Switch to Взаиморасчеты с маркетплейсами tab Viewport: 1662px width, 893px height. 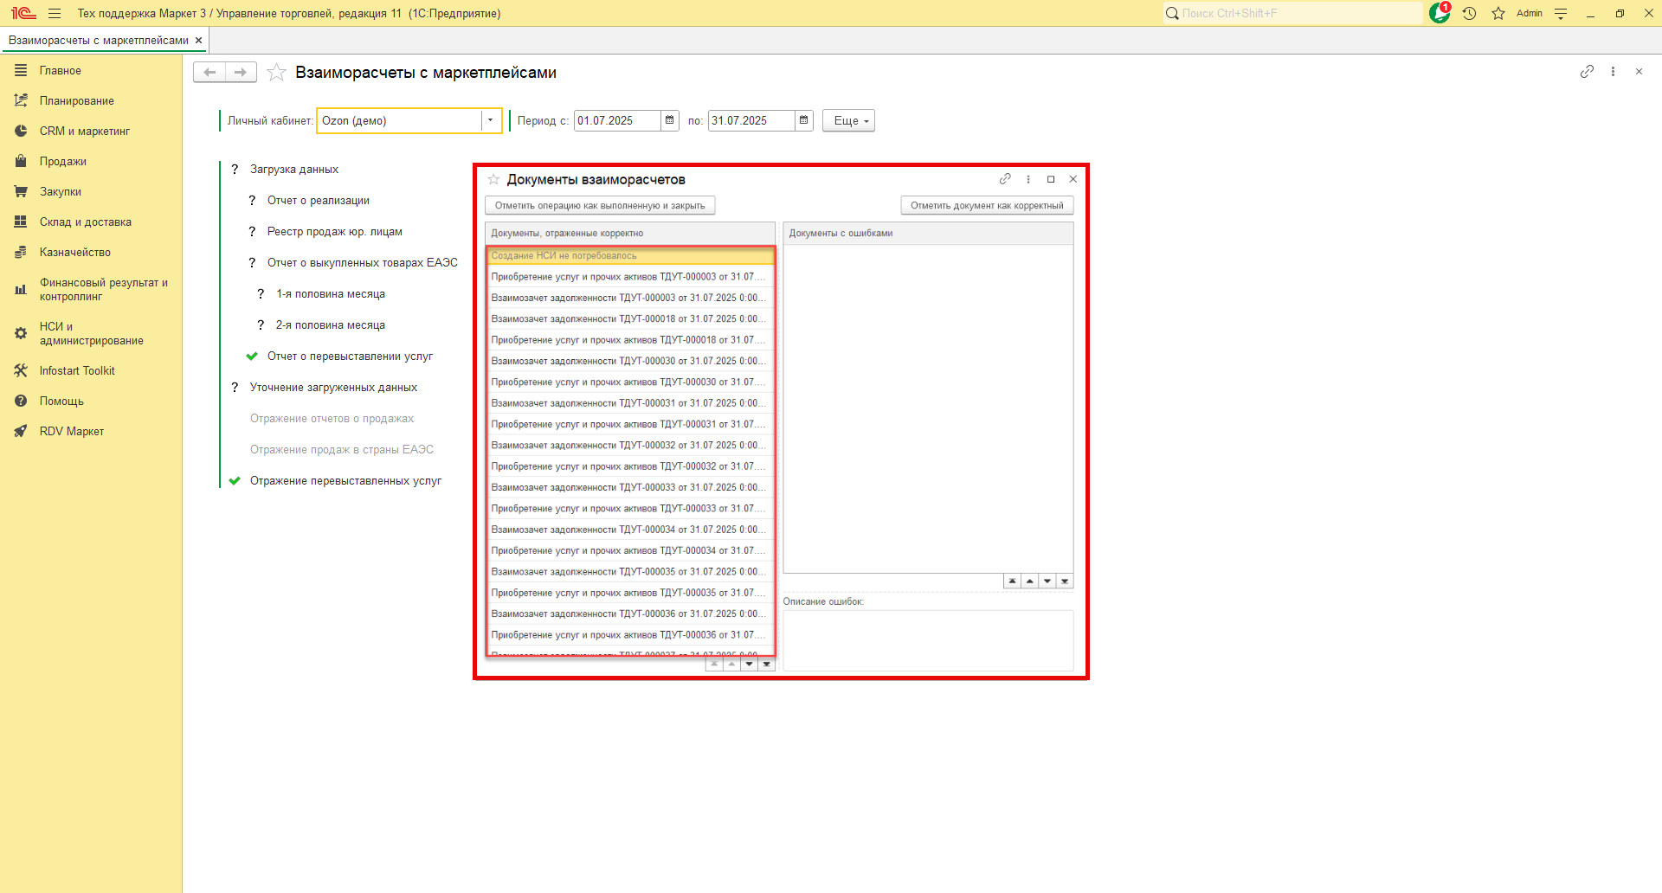pos(98,41)
